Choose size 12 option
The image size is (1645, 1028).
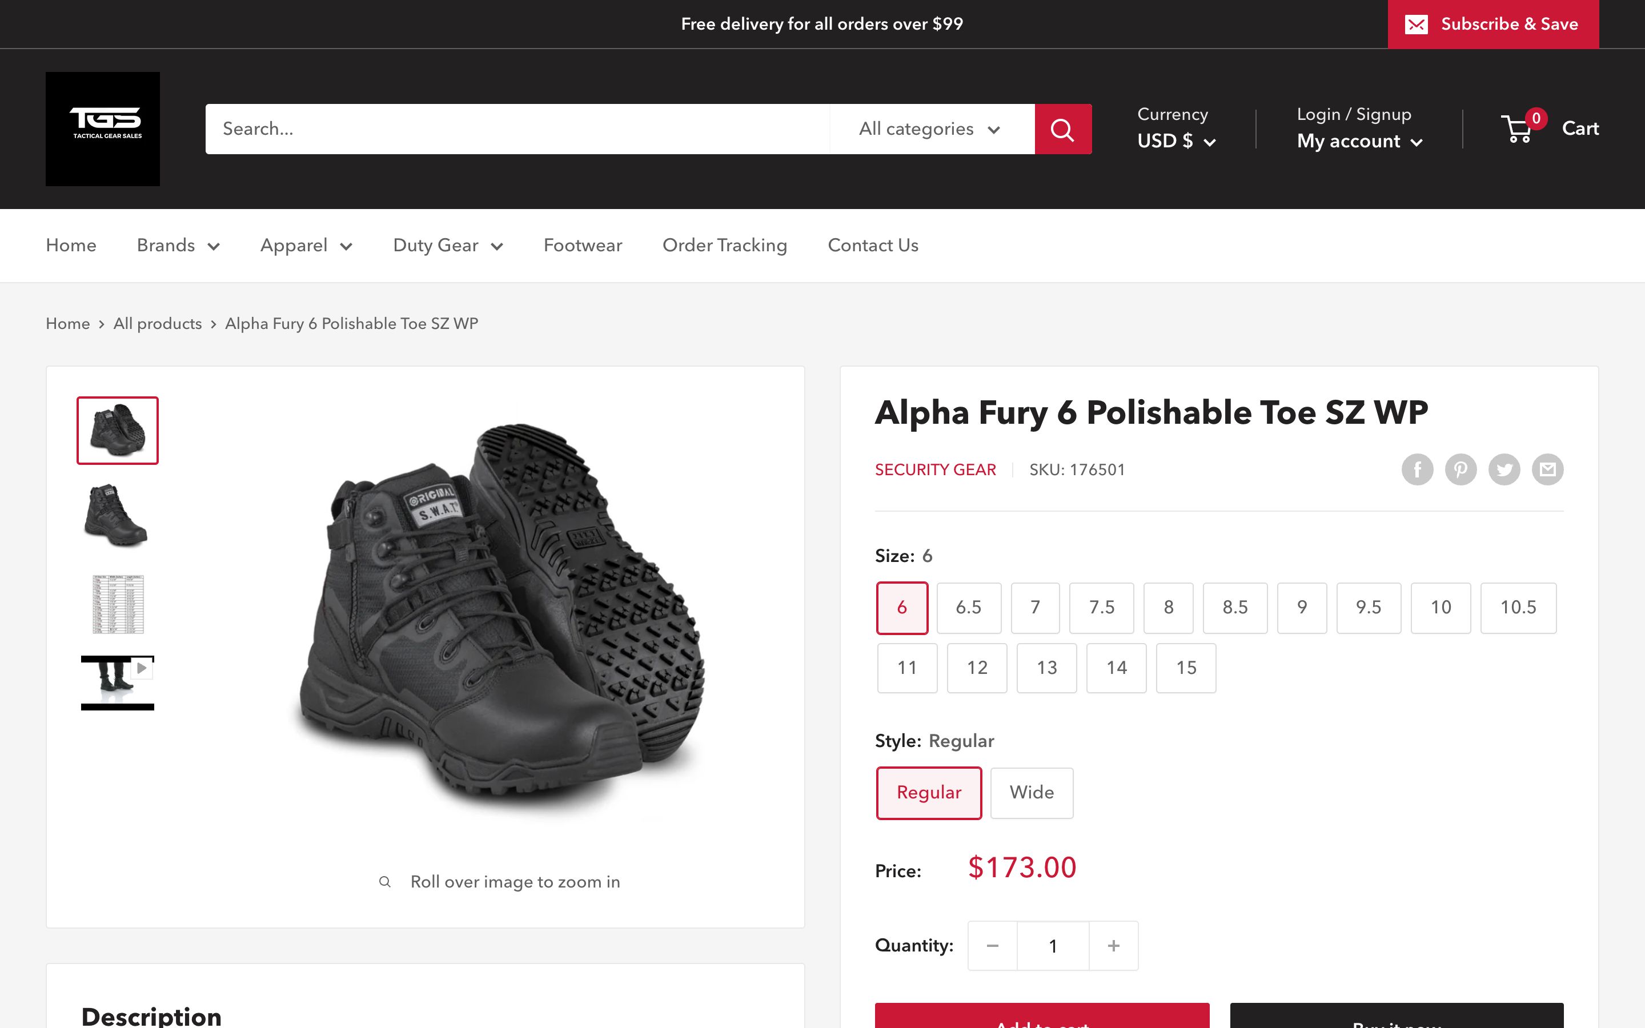click(x=977, y=668)
